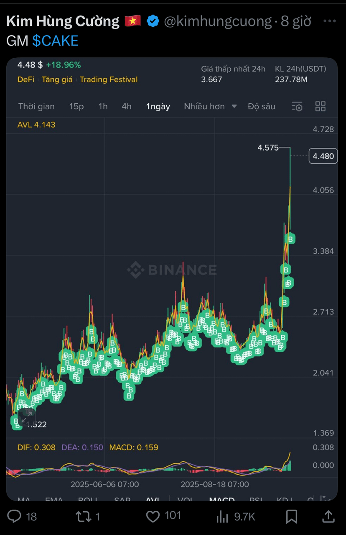
Task: Select the MACD indicator tab
Action: pos(222,499)
